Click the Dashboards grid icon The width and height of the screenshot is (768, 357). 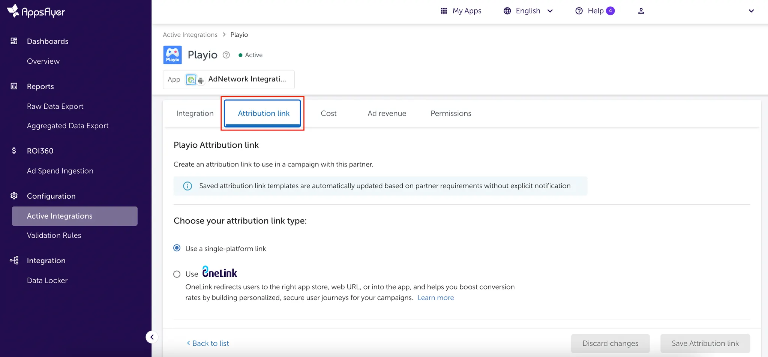tap(14, 41)
